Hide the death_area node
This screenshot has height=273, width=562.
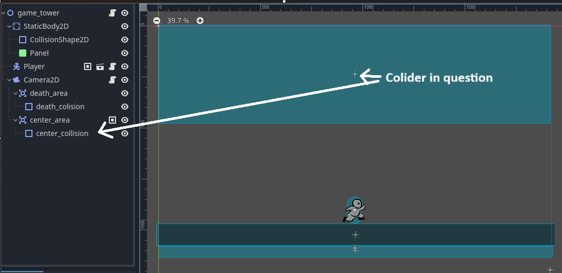(x=125, y=93)
